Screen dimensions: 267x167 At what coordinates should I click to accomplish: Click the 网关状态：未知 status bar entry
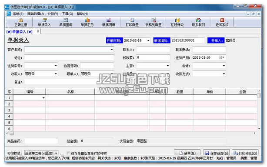(109, 158)
